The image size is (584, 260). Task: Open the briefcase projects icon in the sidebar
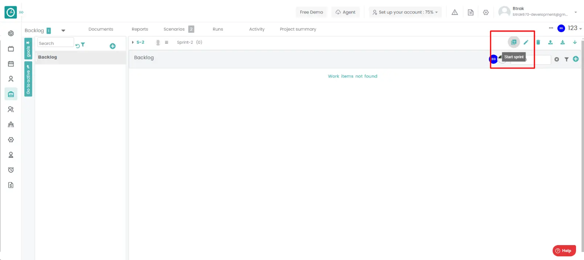pos(11,94)
